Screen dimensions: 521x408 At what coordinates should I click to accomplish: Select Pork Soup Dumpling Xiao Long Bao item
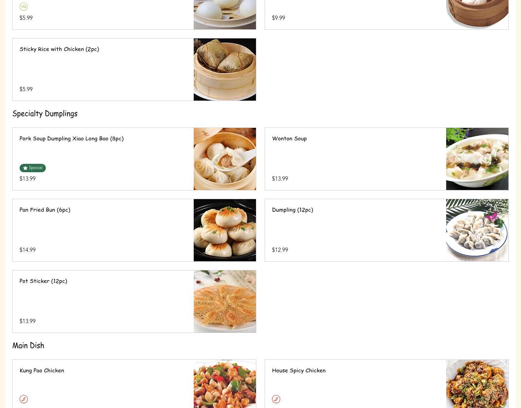(x=72, y=138)
